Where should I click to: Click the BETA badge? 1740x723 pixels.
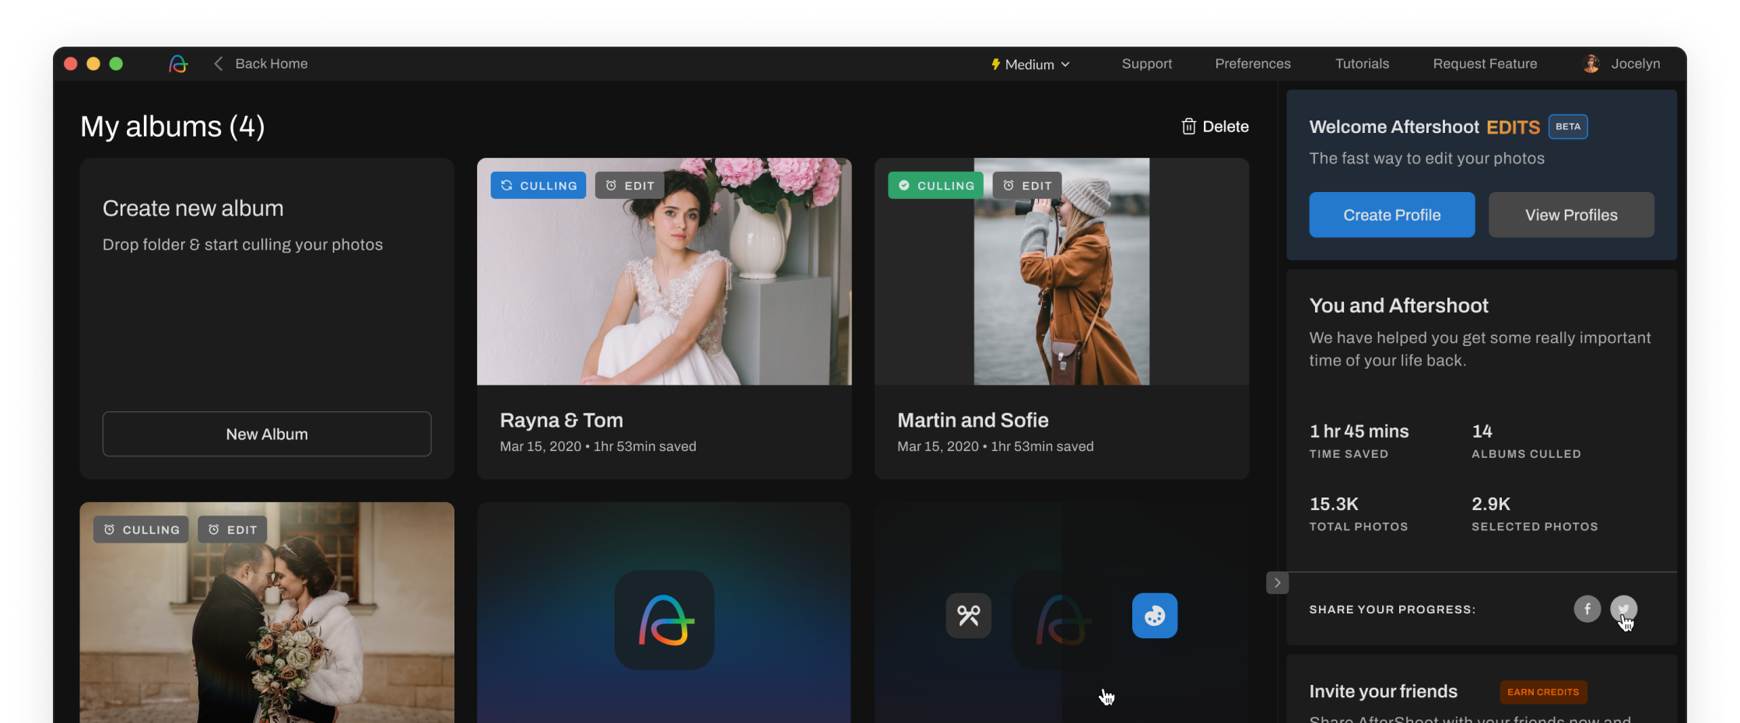[1568, 127]
